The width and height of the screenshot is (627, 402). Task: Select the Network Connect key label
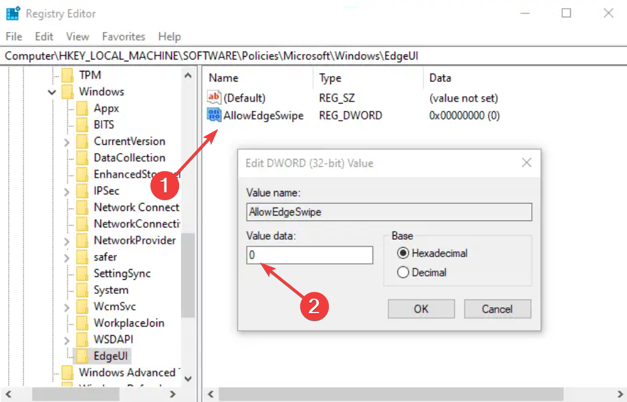[136, 207]
